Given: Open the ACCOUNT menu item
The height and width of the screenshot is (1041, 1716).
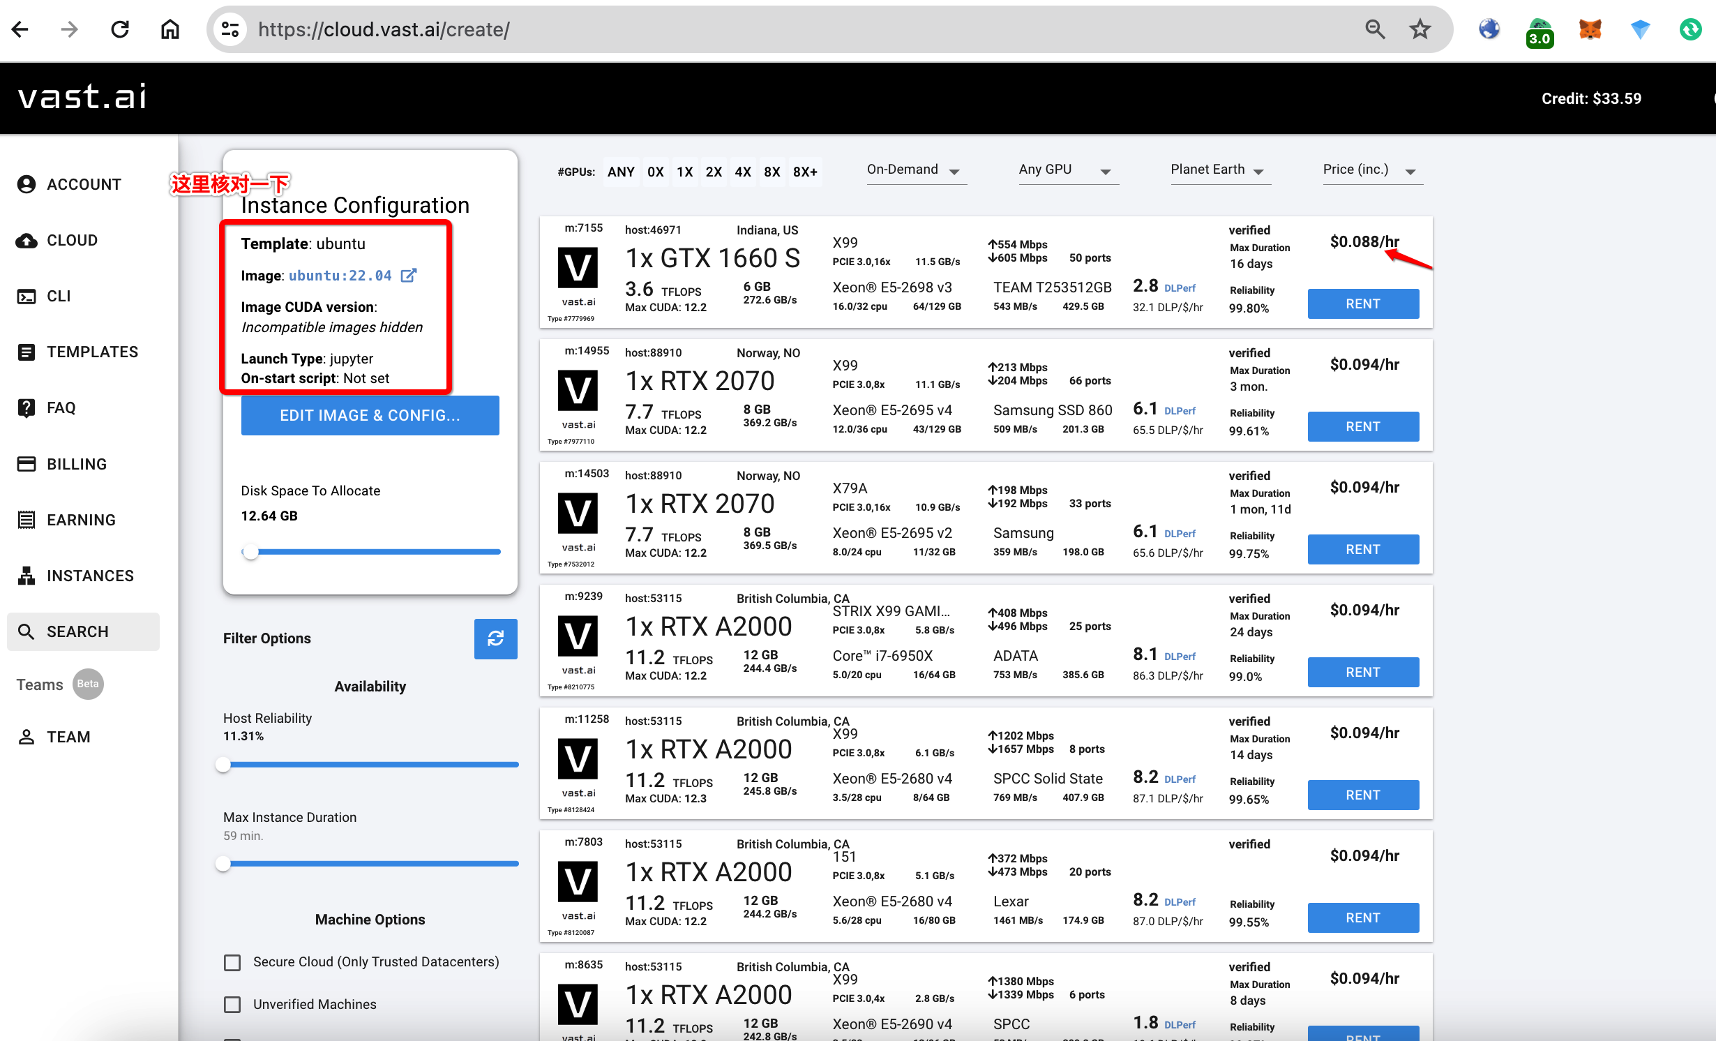Looking at the screenshot, I should [84, 184].
